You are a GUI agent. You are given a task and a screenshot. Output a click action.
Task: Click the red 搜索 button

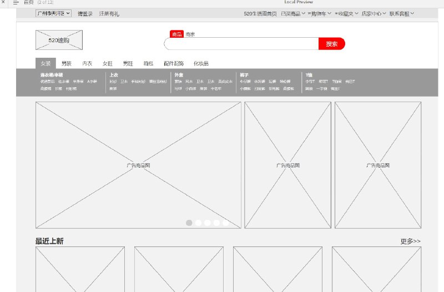(x=331, y=44)
